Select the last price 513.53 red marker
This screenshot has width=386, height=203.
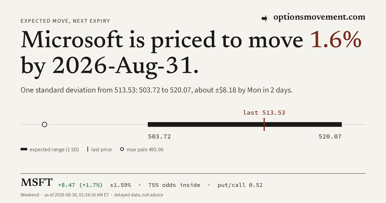pyautogui.click(x=264, y=124)
